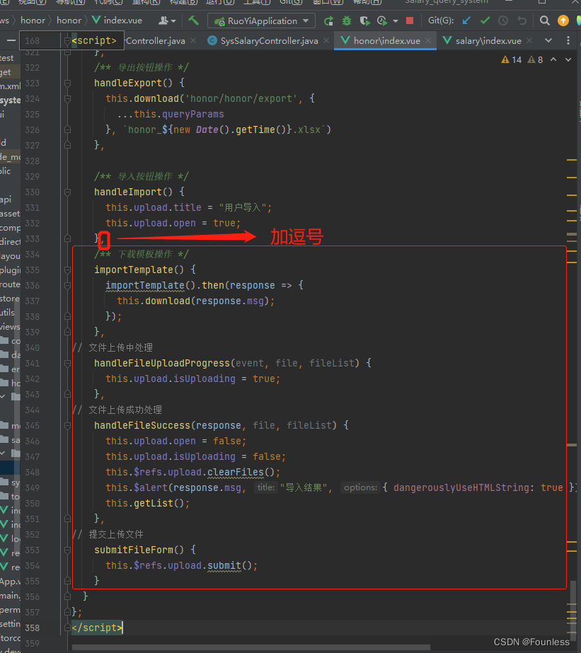Open the partially hidden Controller.java tab
Screen dimensions: 581x653
156,41
